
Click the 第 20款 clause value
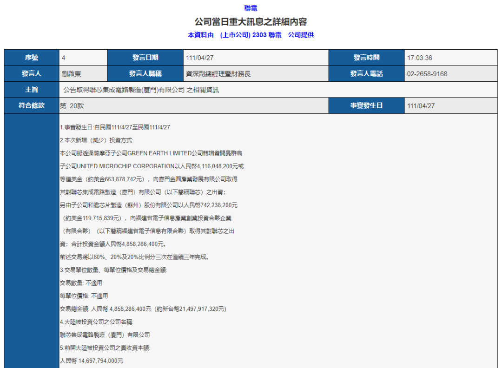(x=72, y=106)
